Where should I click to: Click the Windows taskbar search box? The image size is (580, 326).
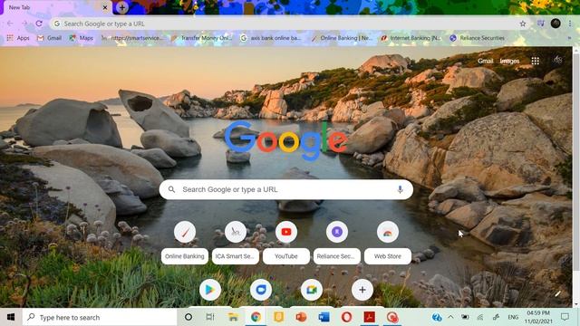click(100, 317)
